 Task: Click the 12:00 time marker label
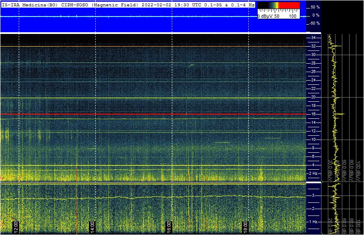(15, 224)
